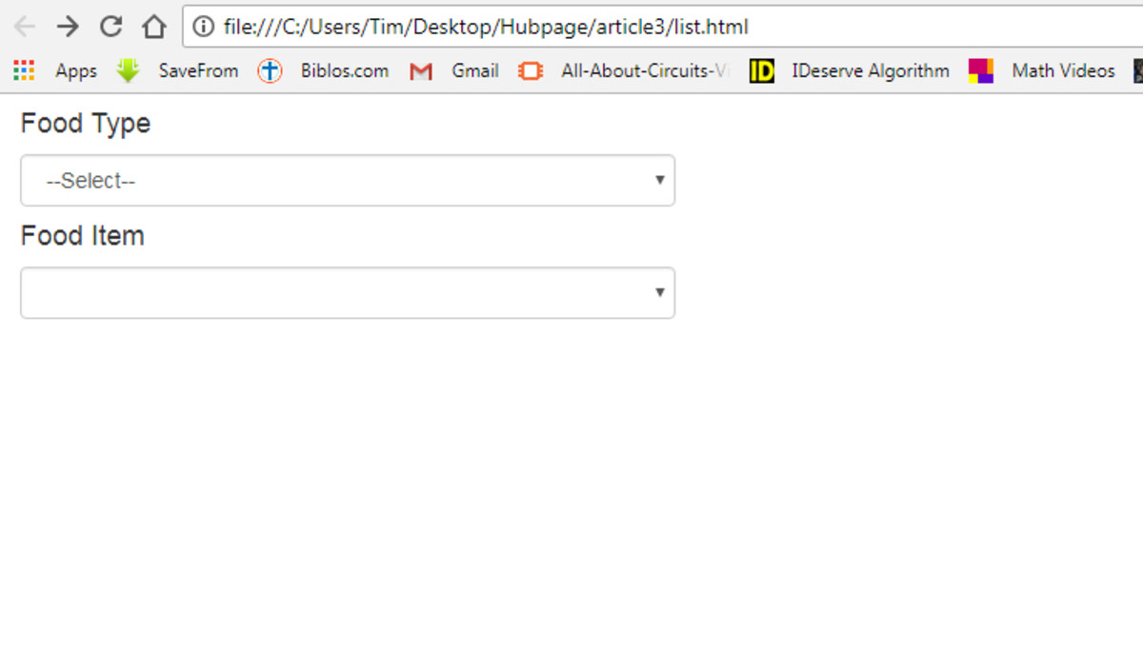Navigate forward in browser history
This screenshot has width=1143, height=652.
point(66,27)
